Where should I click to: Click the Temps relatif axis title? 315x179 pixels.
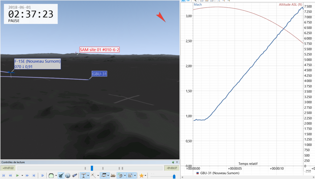248,164
